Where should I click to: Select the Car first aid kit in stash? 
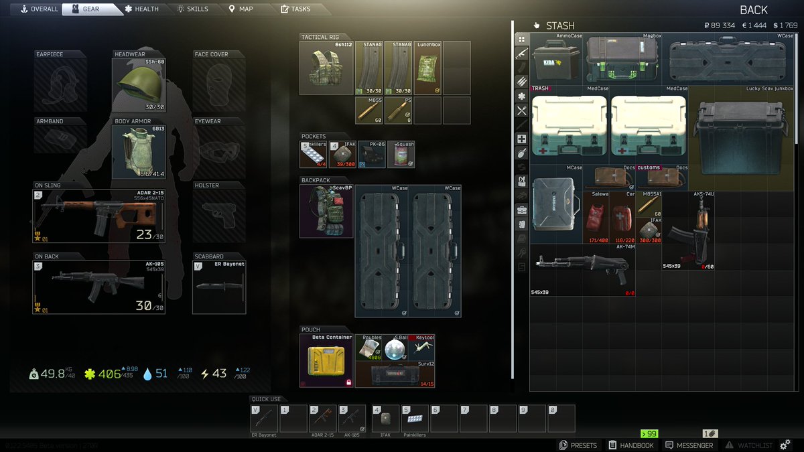(622, 217)
